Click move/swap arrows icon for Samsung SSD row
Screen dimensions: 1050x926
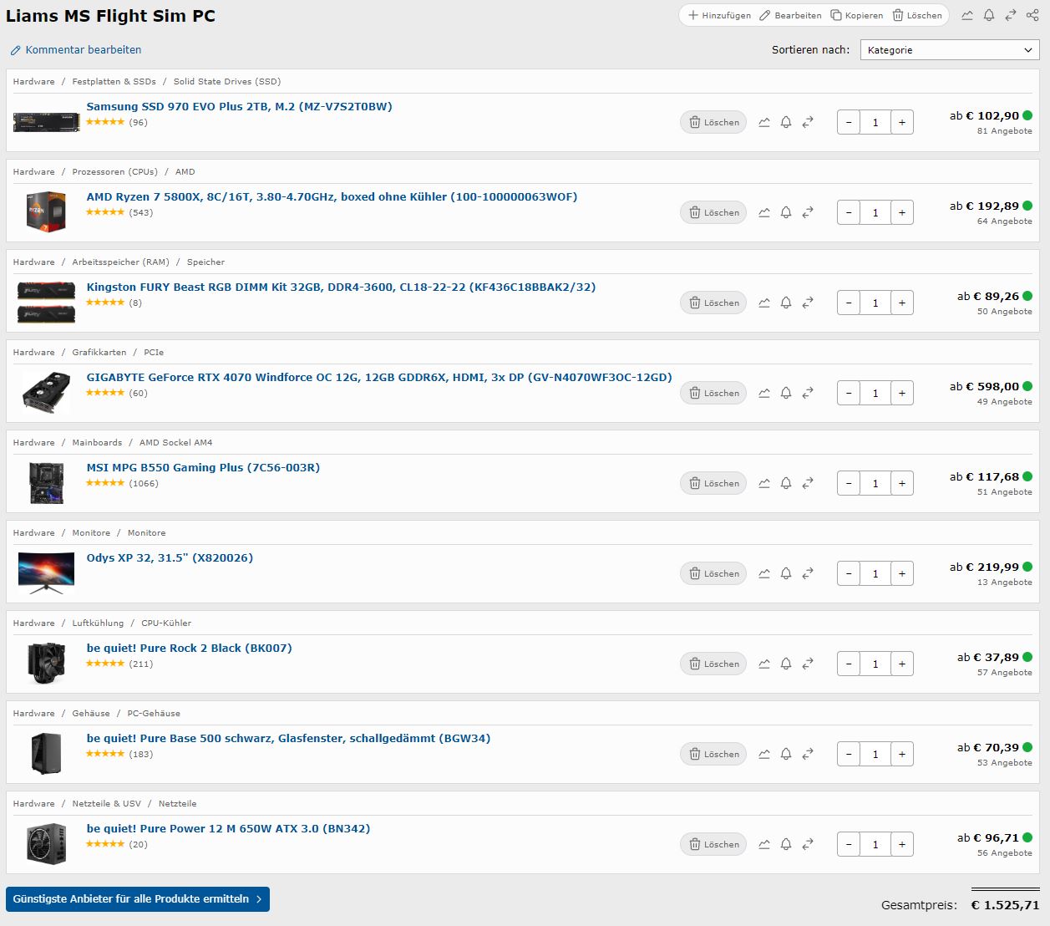coord(808,122)
